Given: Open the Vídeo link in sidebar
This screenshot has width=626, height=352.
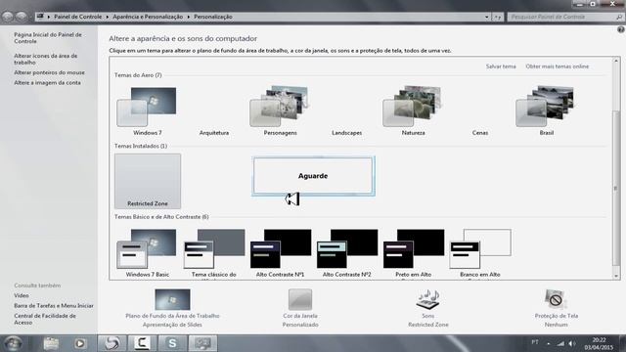Looking at the screenshot, I should pos(22,295).
